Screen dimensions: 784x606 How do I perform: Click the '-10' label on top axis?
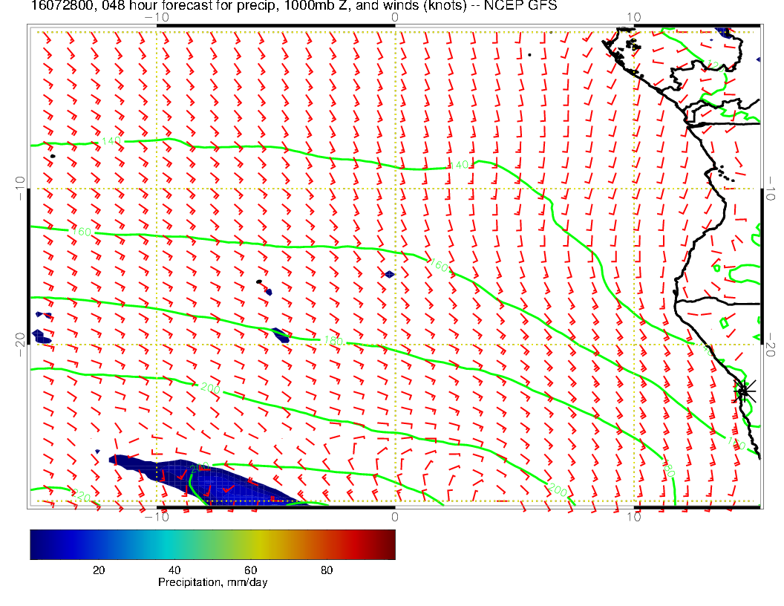157,17
